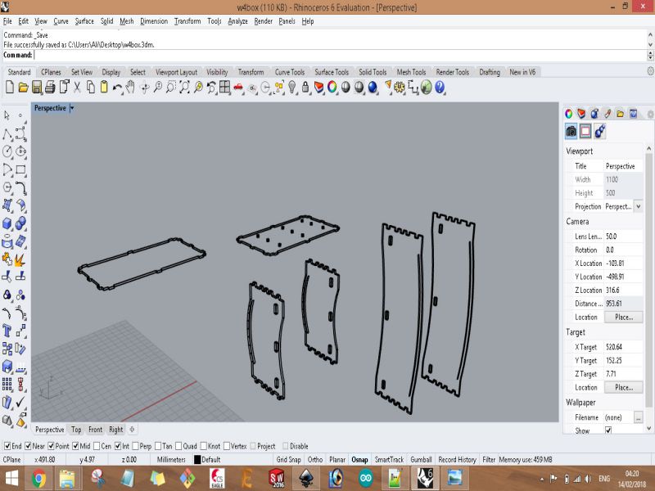This screenshot has width=655, height=491.
Task: Open the Help question mark icon
Action: pos(440,87)
